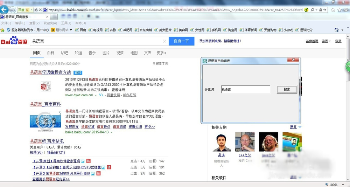
Task: Open the 百度快照 link
Action: click(x=113, y=95)
